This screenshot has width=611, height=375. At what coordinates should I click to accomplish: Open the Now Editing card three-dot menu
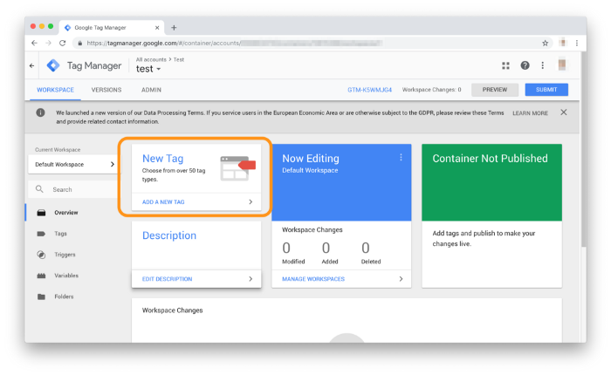(401, 157)
